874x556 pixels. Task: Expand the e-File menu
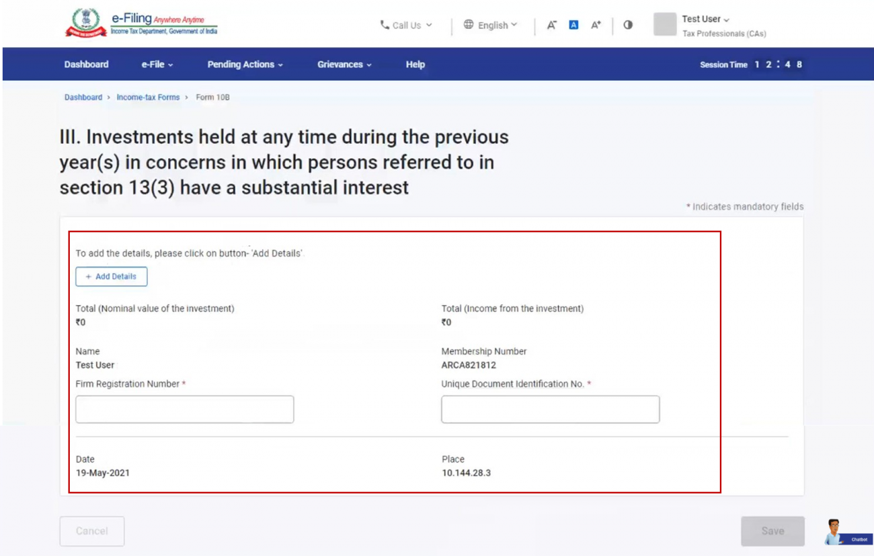tap(156, 64)
